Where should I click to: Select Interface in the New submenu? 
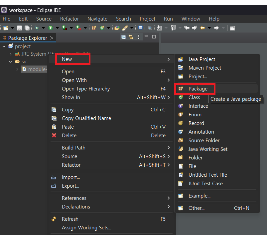coord(217,106)
